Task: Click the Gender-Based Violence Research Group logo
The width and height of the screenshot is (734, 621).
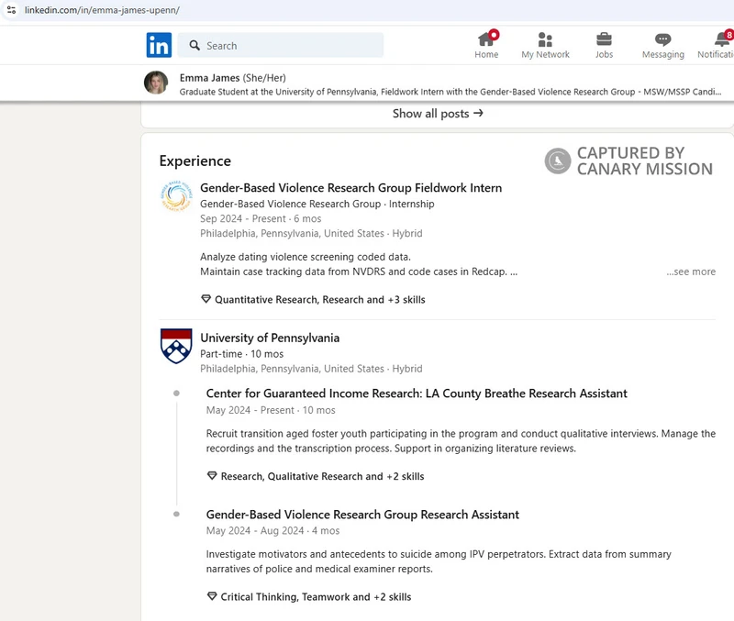Action: tap(176, 196)
